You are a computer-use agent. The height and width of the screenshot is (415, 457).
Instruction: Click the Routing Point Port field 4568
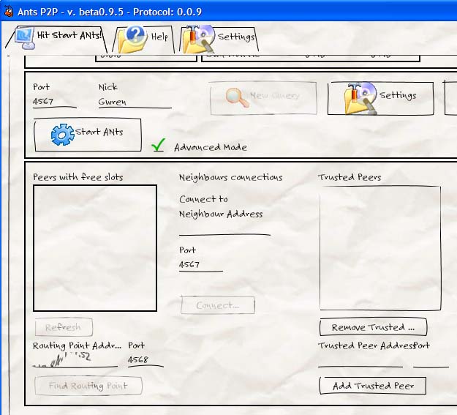click(145, 359)
